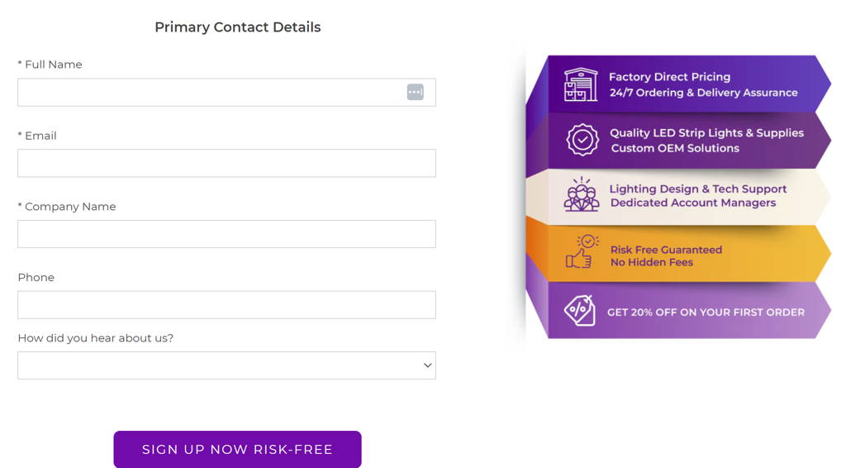The height and width of the screenshot is (468, 846).
Task: Click the '* Company Name' field label
Action: (x=67, y=207)
